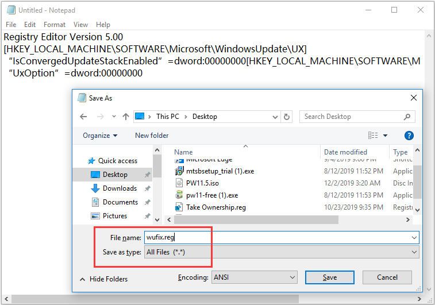Select This PC in the address path
The height and width of the screenshot is (305, 435).
(x=168, y=117)
